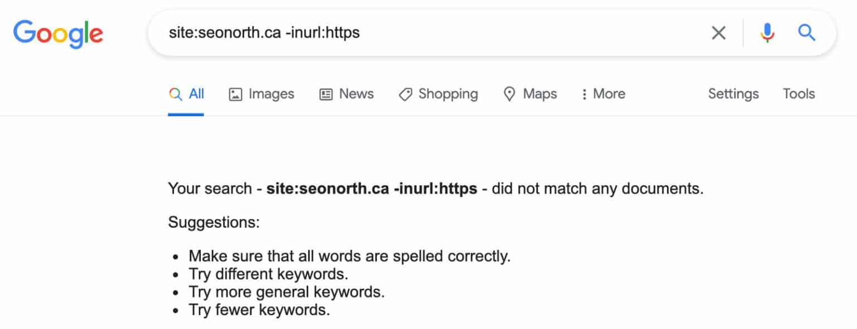The image size is (857, 329).
Task: Open the More search options menu
Action: point(603,94)
